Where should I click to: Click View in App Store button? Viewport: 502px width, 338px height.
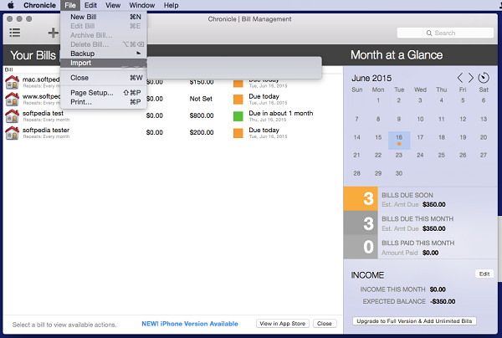281,323
